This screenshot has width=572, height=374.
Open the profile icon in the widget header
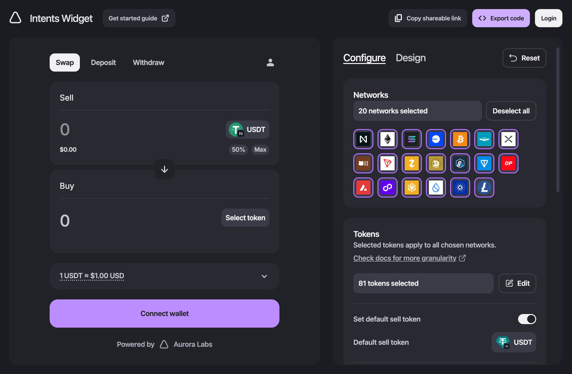pyautogui.click(x=270, y=62)
